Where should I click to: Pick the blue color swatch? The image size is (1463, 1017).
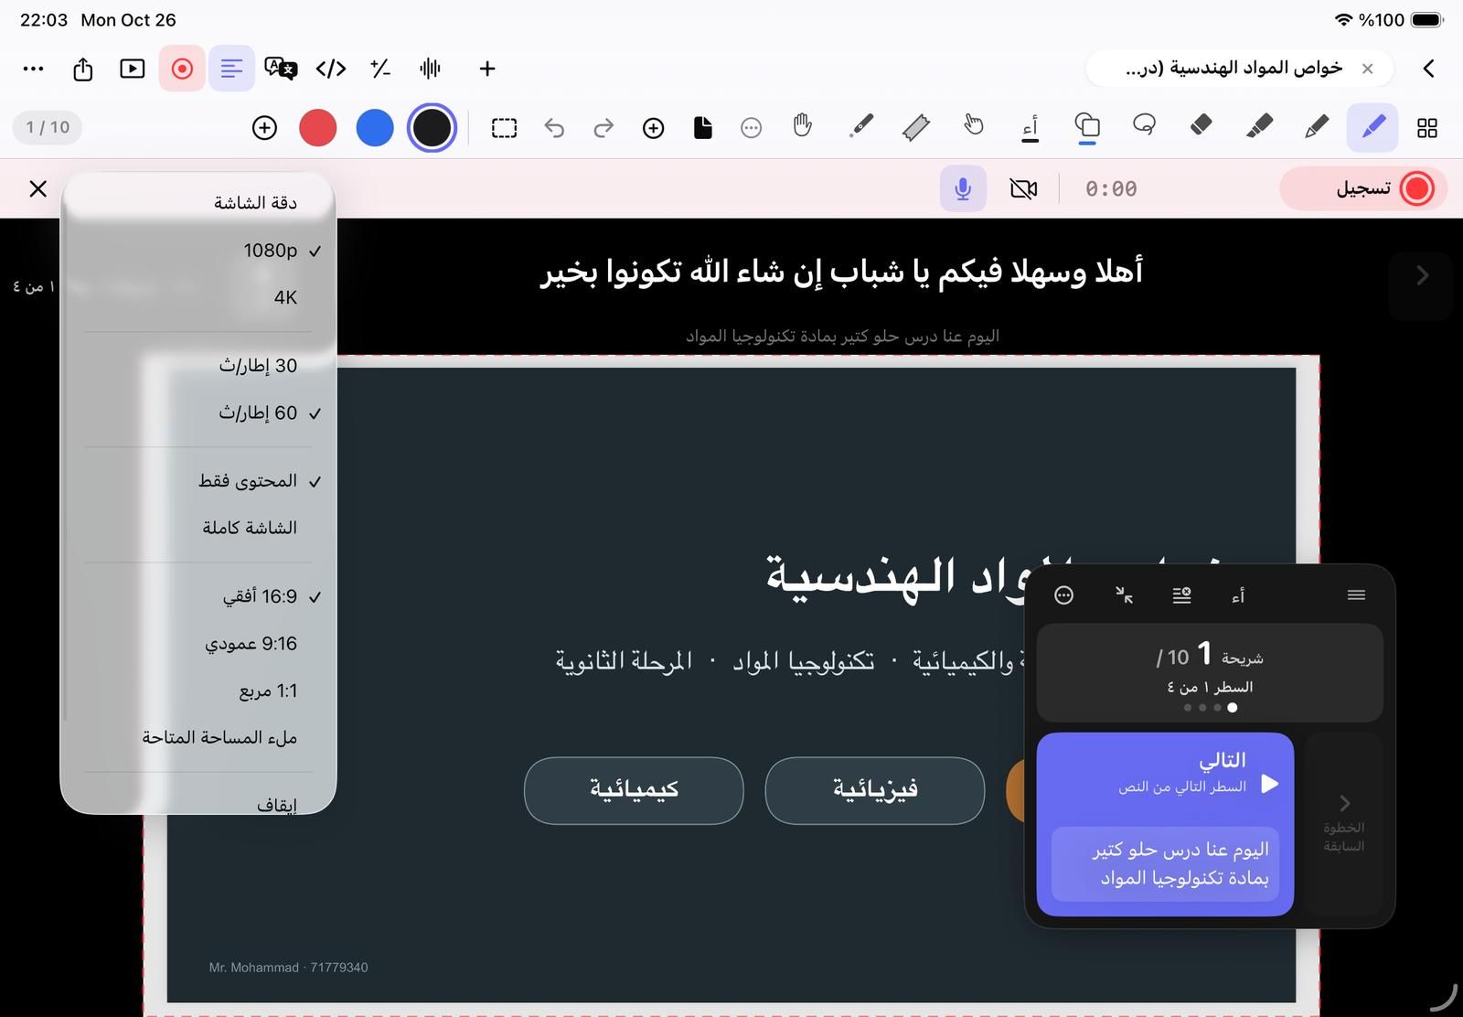(x=375, y=128)
